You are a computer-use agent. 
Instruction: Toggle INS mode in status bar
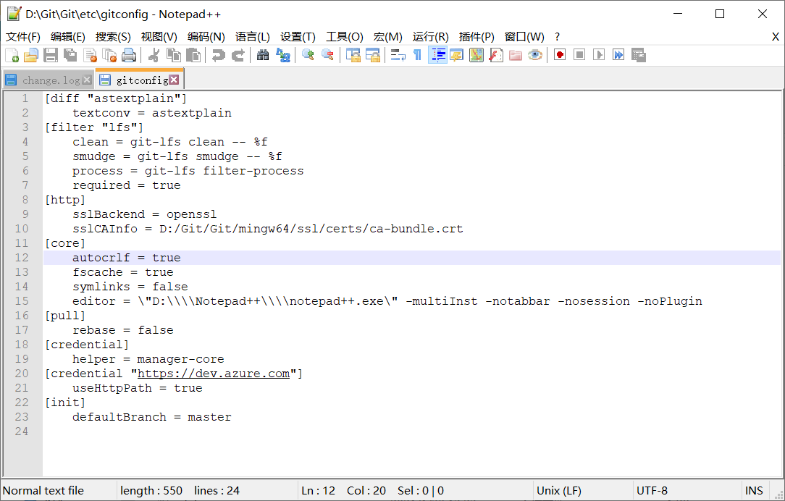click(754, 490)
